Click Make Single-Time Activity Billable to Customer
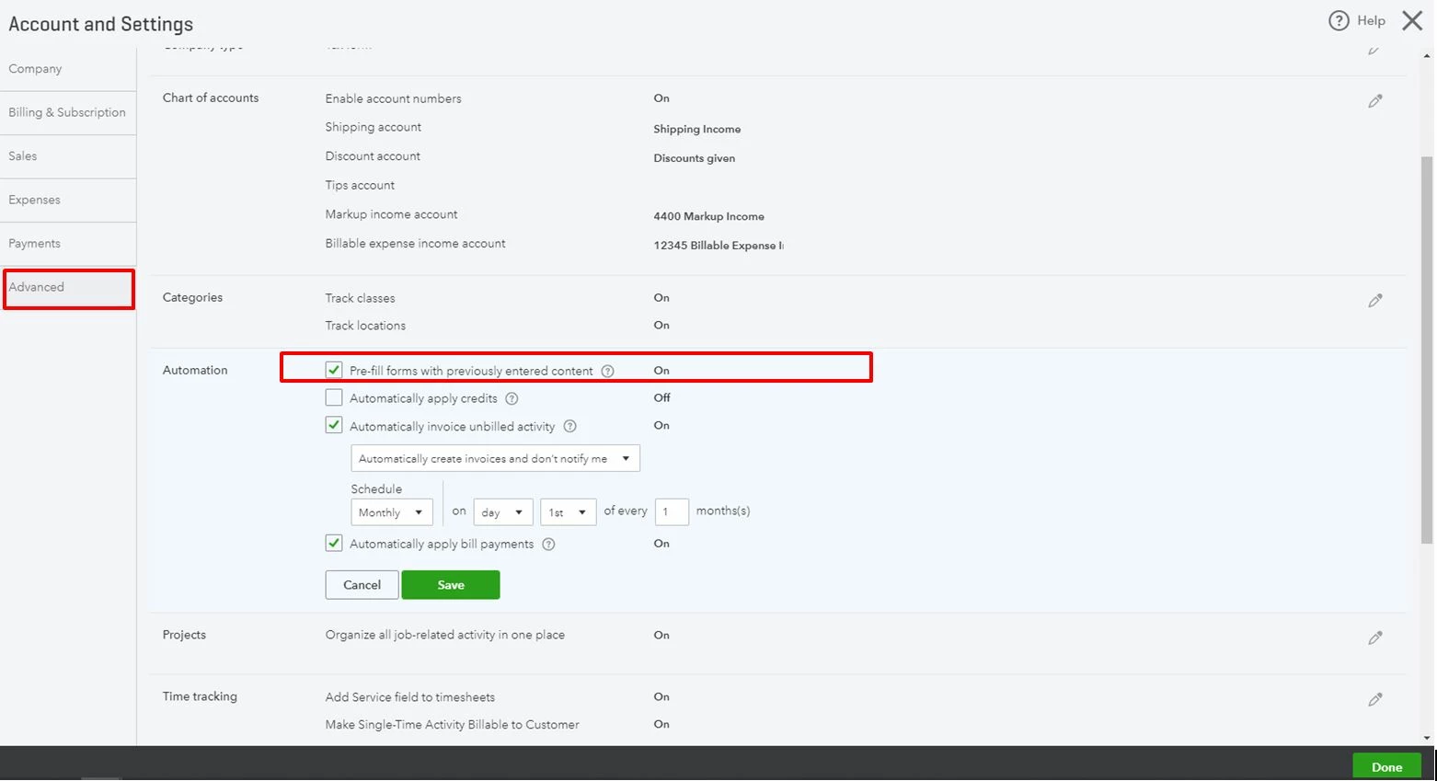Viewport: 1437px width, 781px height. [x=452, y=726]
